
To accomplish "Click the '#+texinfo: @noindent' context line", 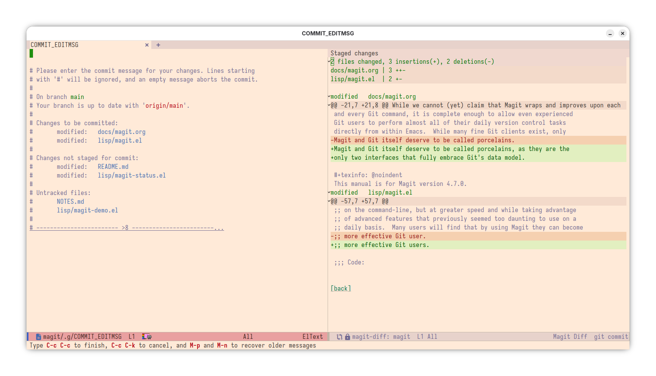I will (x=368, y=175).
